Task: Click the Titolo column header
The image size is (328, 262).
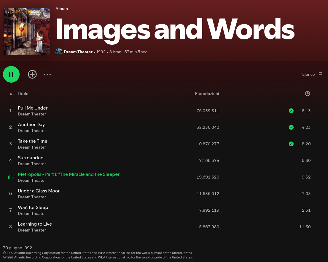Action: 23,94
